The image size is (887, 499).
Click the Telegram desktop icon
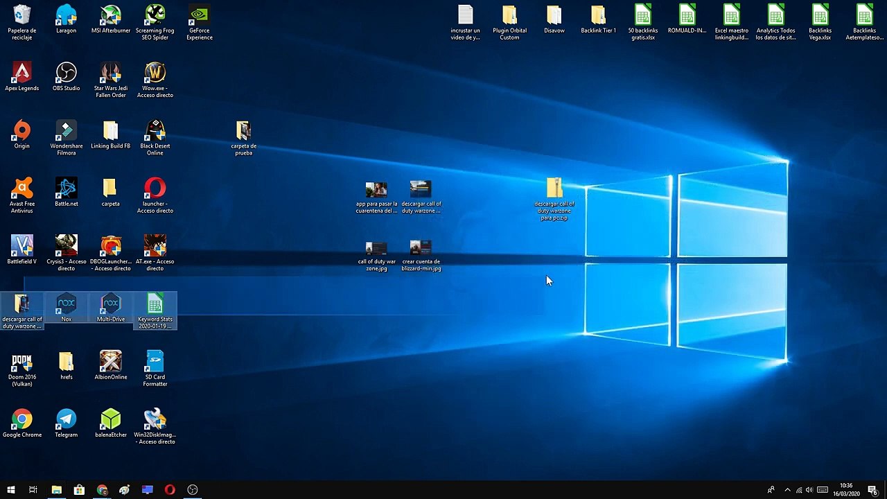(x=66, y=423)
